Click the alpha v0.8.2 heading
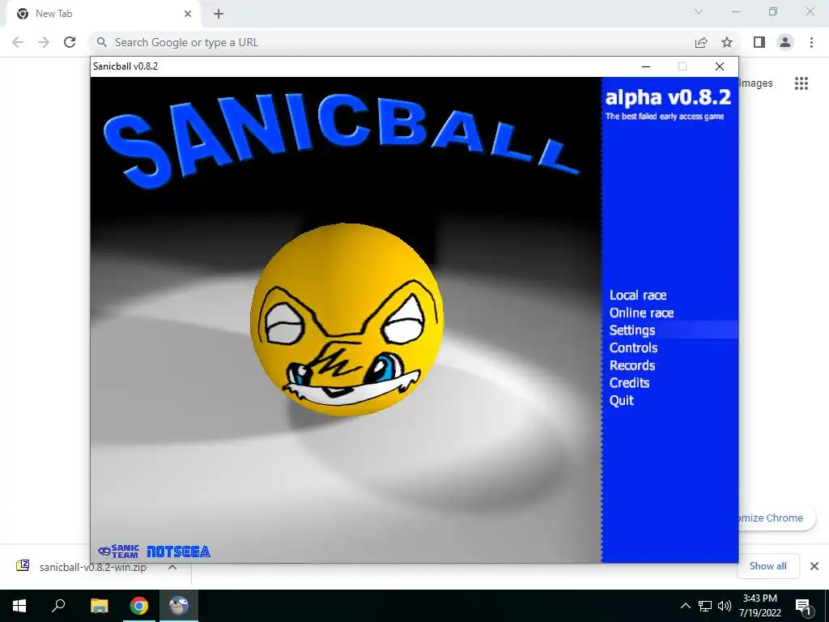Viewport: 829px width, 622px height. pyautogui.click(x=668, y=97)
